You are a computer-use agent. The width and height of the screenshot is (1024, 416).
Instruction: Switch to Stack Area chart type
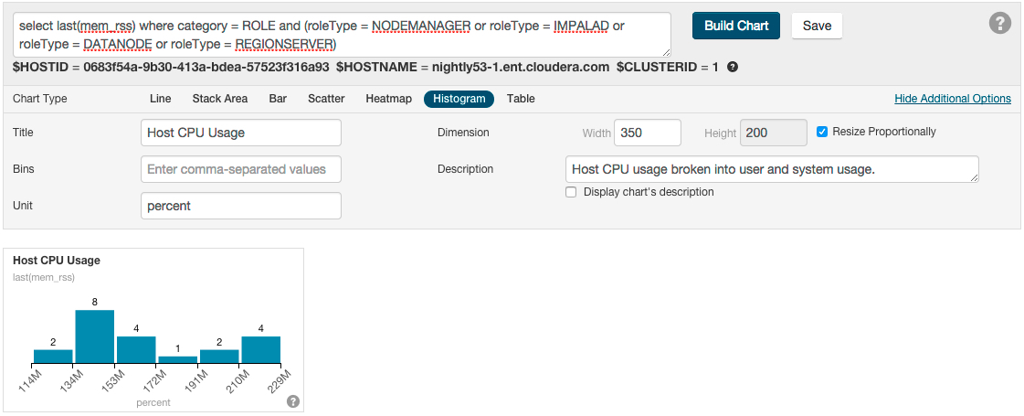(219, 99)
